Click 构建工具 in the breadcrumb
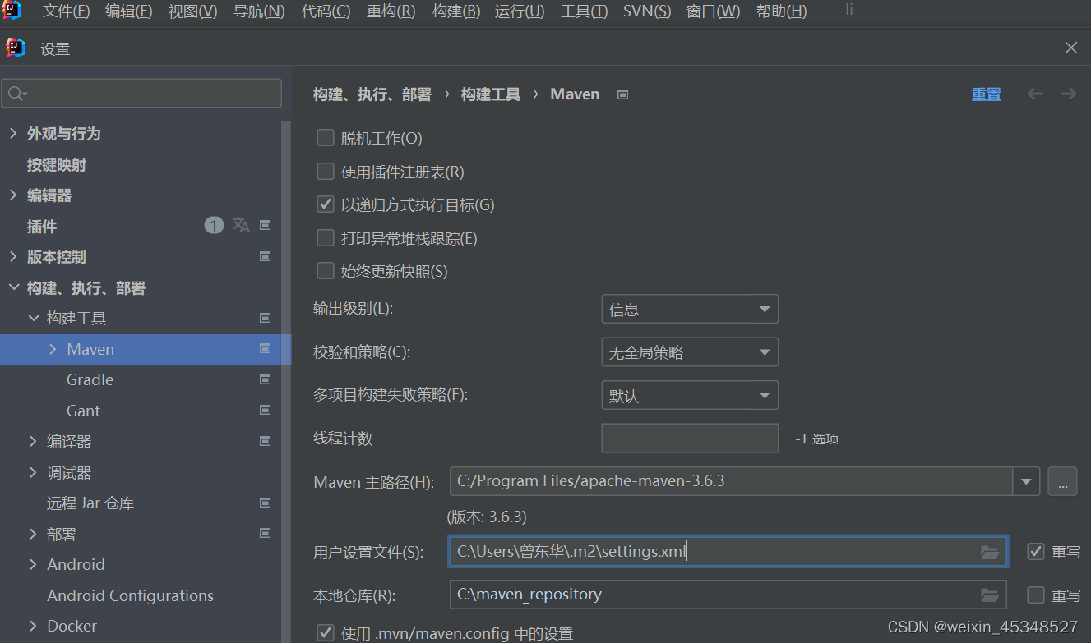Image resolution: width=1091 pixels, height=643 pixels. (x=491, y=94)
